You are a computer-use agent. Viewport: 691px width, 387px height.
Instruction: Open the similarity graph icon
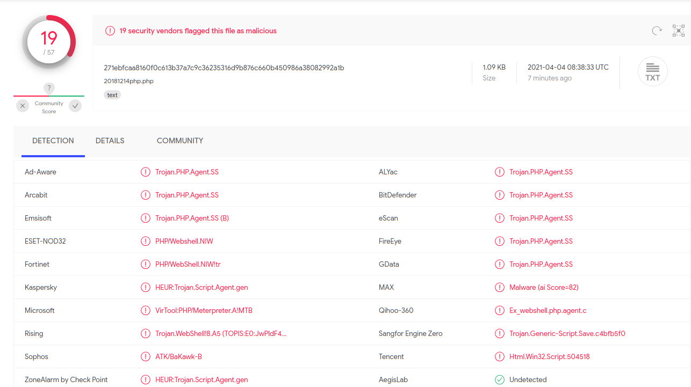[679, 31]
